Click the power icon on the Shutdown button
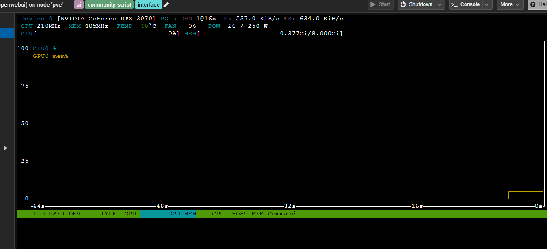This screenshot has width=547, height=249. point(403,4)
